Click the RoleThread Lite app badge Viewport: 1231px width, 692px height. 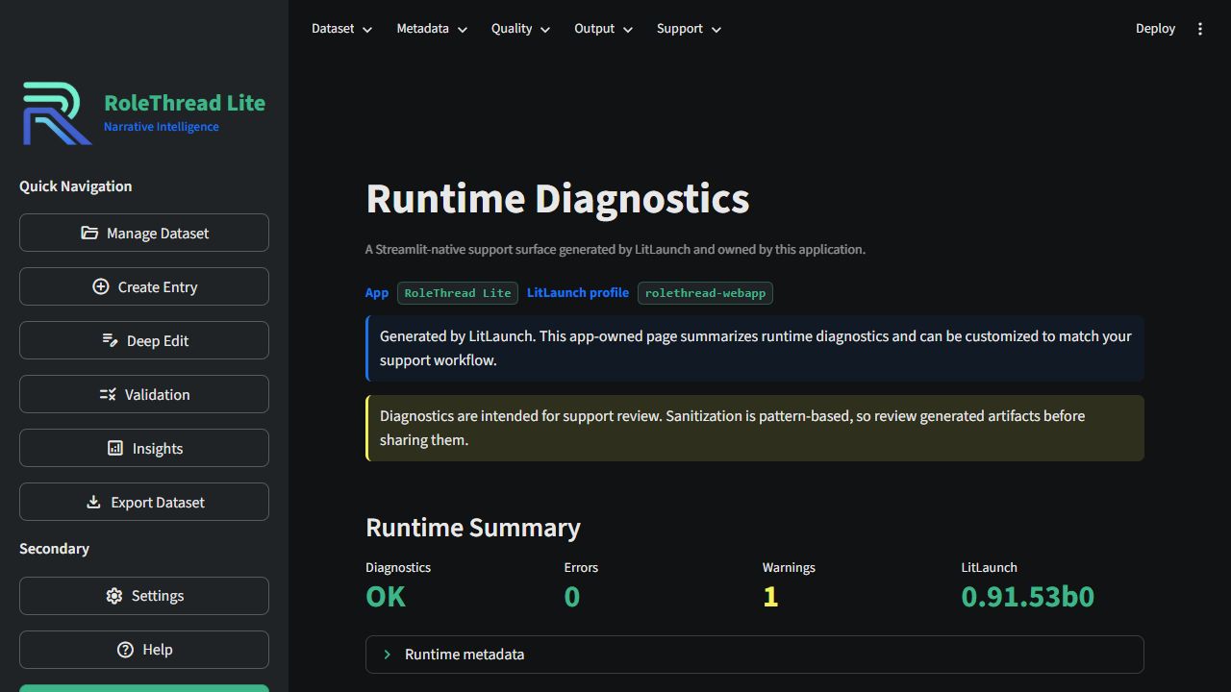click(x=458, y=293)
